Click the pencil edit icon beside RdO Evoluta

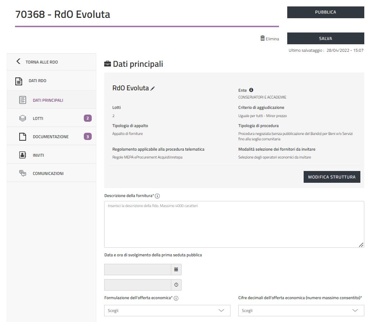[153, 89]
